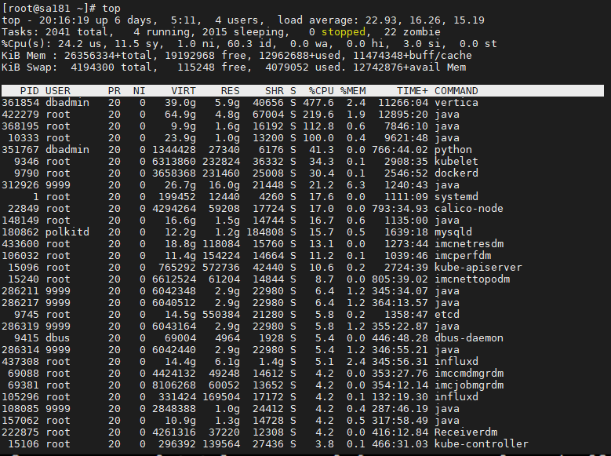Image resolution: width=611 pixels, height=456 pixels.
Task: Click the 184808 SHR value for mysqld
Action: pyautogui.click(x=265, y=232)
